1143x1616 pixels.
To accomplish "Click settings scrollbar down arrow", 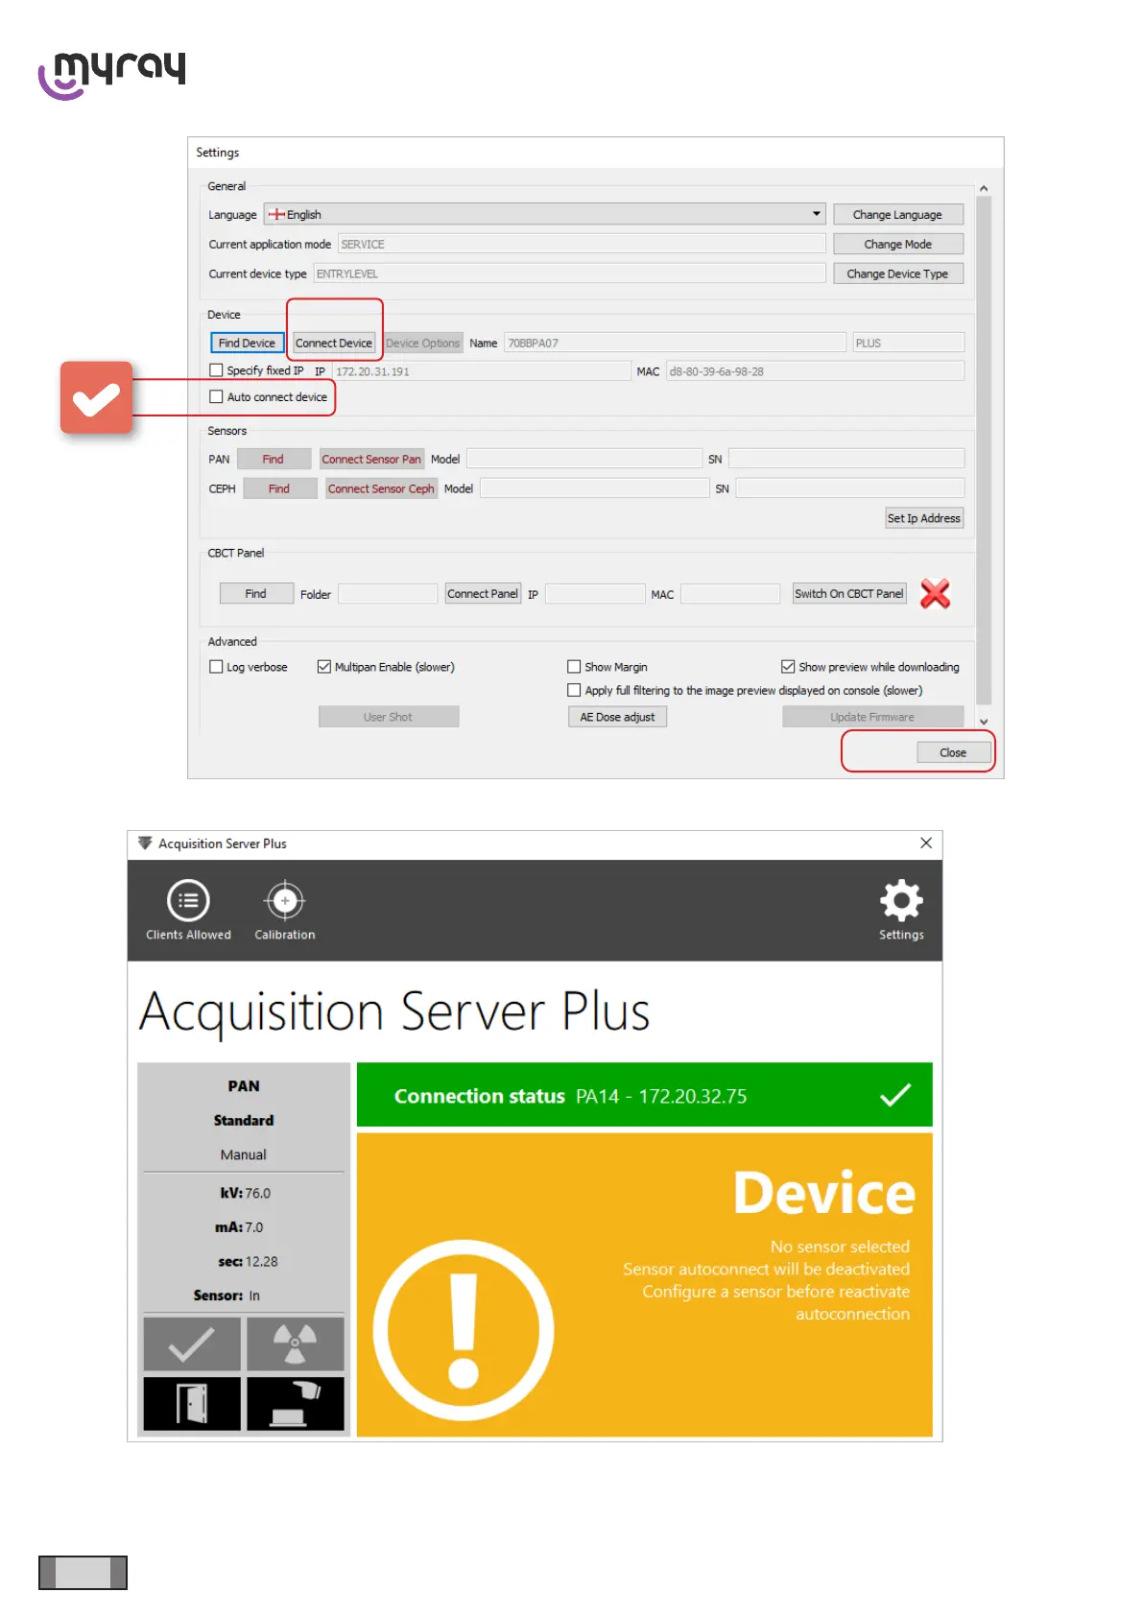I will coord(984,722).
